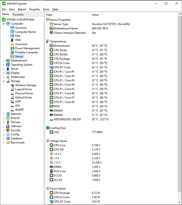This screenshot has width=182, height=205.
Task: Expand the Devices tree node
Action: point(3,122)
